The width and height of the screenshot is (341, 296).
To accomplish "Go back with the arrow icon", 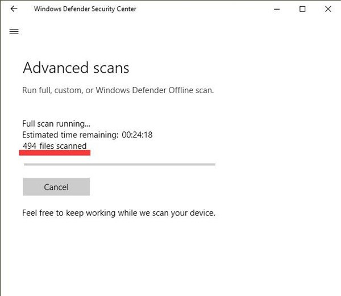I will (14, 9).
